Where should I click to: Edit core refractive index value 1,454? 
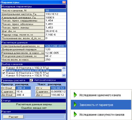tap(56, 21)
